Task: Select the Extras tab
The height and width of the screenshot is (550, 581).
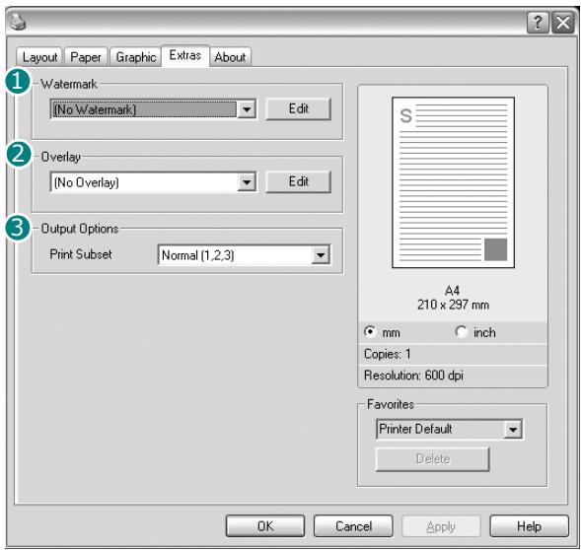Action: tap(185, 55)
